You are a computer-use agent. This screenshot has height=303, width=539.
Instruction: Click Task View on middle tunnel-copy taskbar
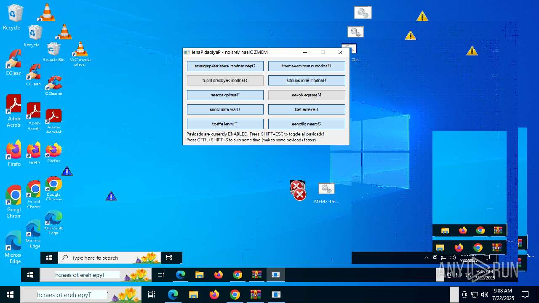160,275
